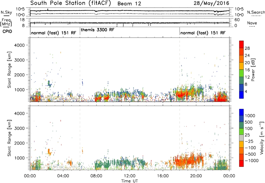This screenshot has height=183, width=265.
Task: Pick the gray -25 to 25 Velocity segment
Action: click(241, 138)
